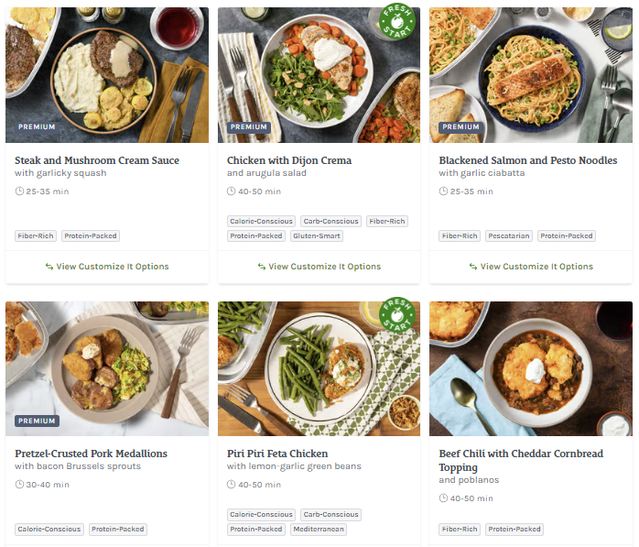
Task: Click Gluten-Smart tag on Chicken Dijon Crema
Action: pyautogui.click(x=317, y=235)
